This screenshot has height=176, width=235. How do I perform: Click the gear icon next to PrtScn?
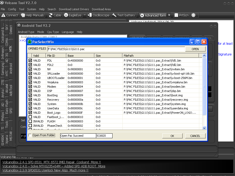[x=193, y=15]
